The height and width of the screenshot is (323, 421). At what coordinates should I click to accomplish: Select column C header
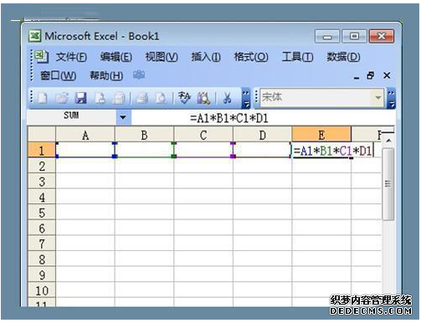pyautogui.click(x=203, y=135)
